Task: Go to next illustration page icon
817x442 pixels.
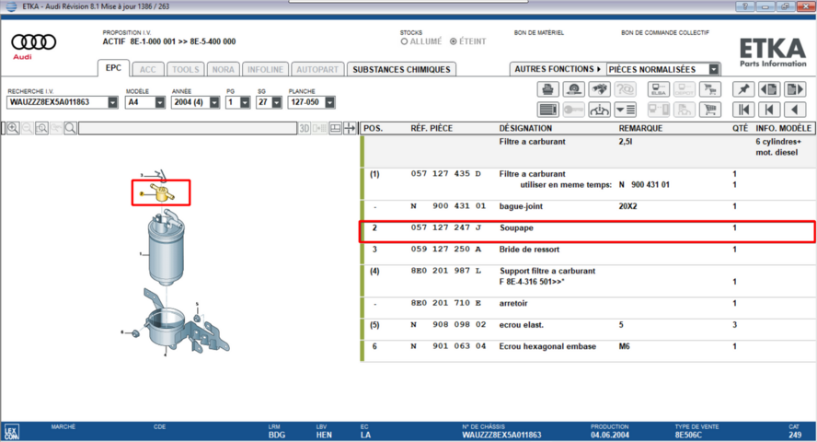Action: (795, 89)
